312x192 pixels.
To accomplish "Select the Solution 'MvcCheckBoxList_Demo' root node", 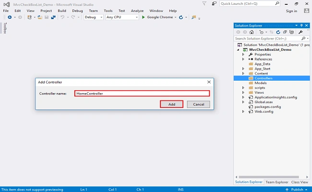I will tap(276, 45).
